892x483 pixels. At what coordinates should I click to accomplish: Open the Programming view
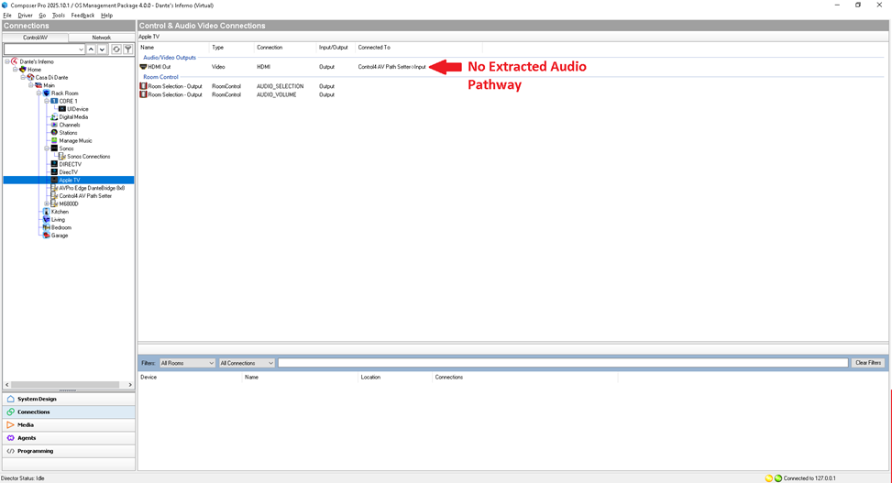click(35, 451)
